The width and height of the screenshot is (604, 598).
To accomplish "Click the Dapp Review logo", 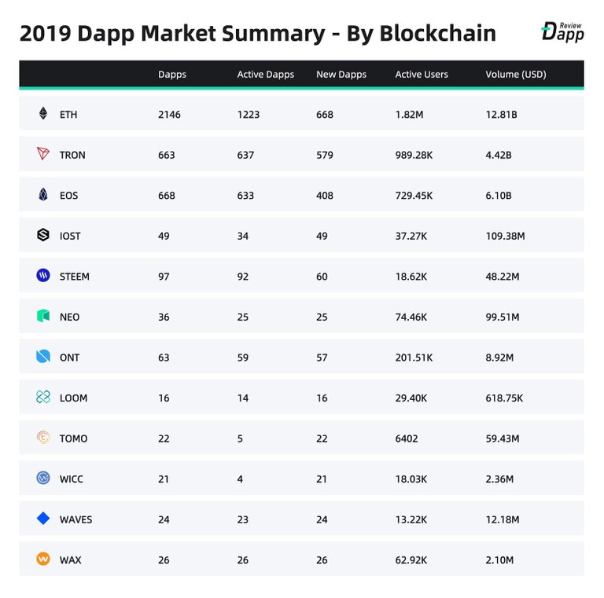I will point(562,32).
